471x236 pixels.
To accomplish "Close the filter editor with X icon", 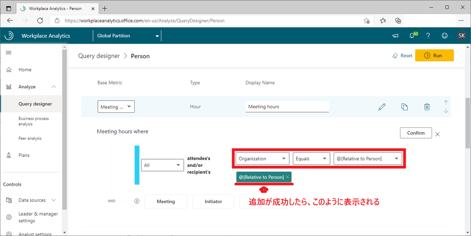I will pos(438,134).
